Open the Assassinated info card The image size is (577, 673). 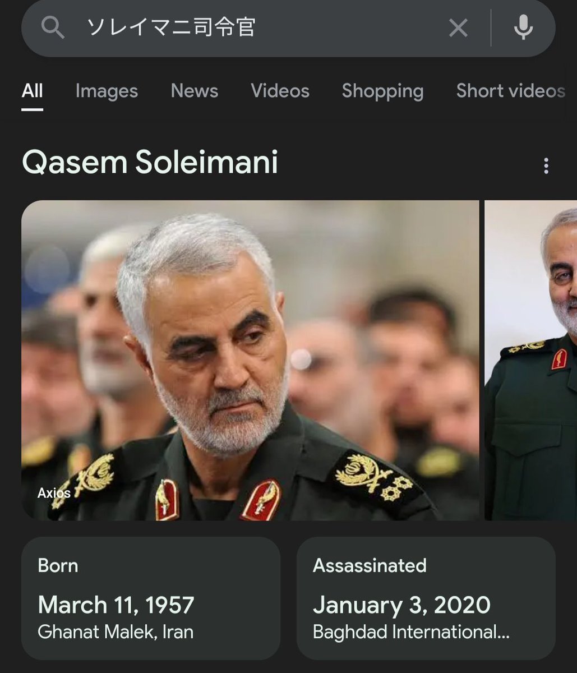pyautogui.click(x=426, y=598)
